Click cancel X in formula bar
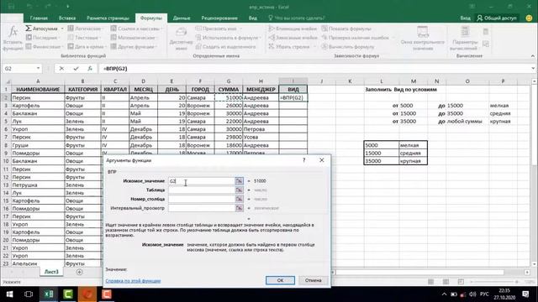This screenshot has height=302, width=538. pyautogui.click(x=61, y=69)
